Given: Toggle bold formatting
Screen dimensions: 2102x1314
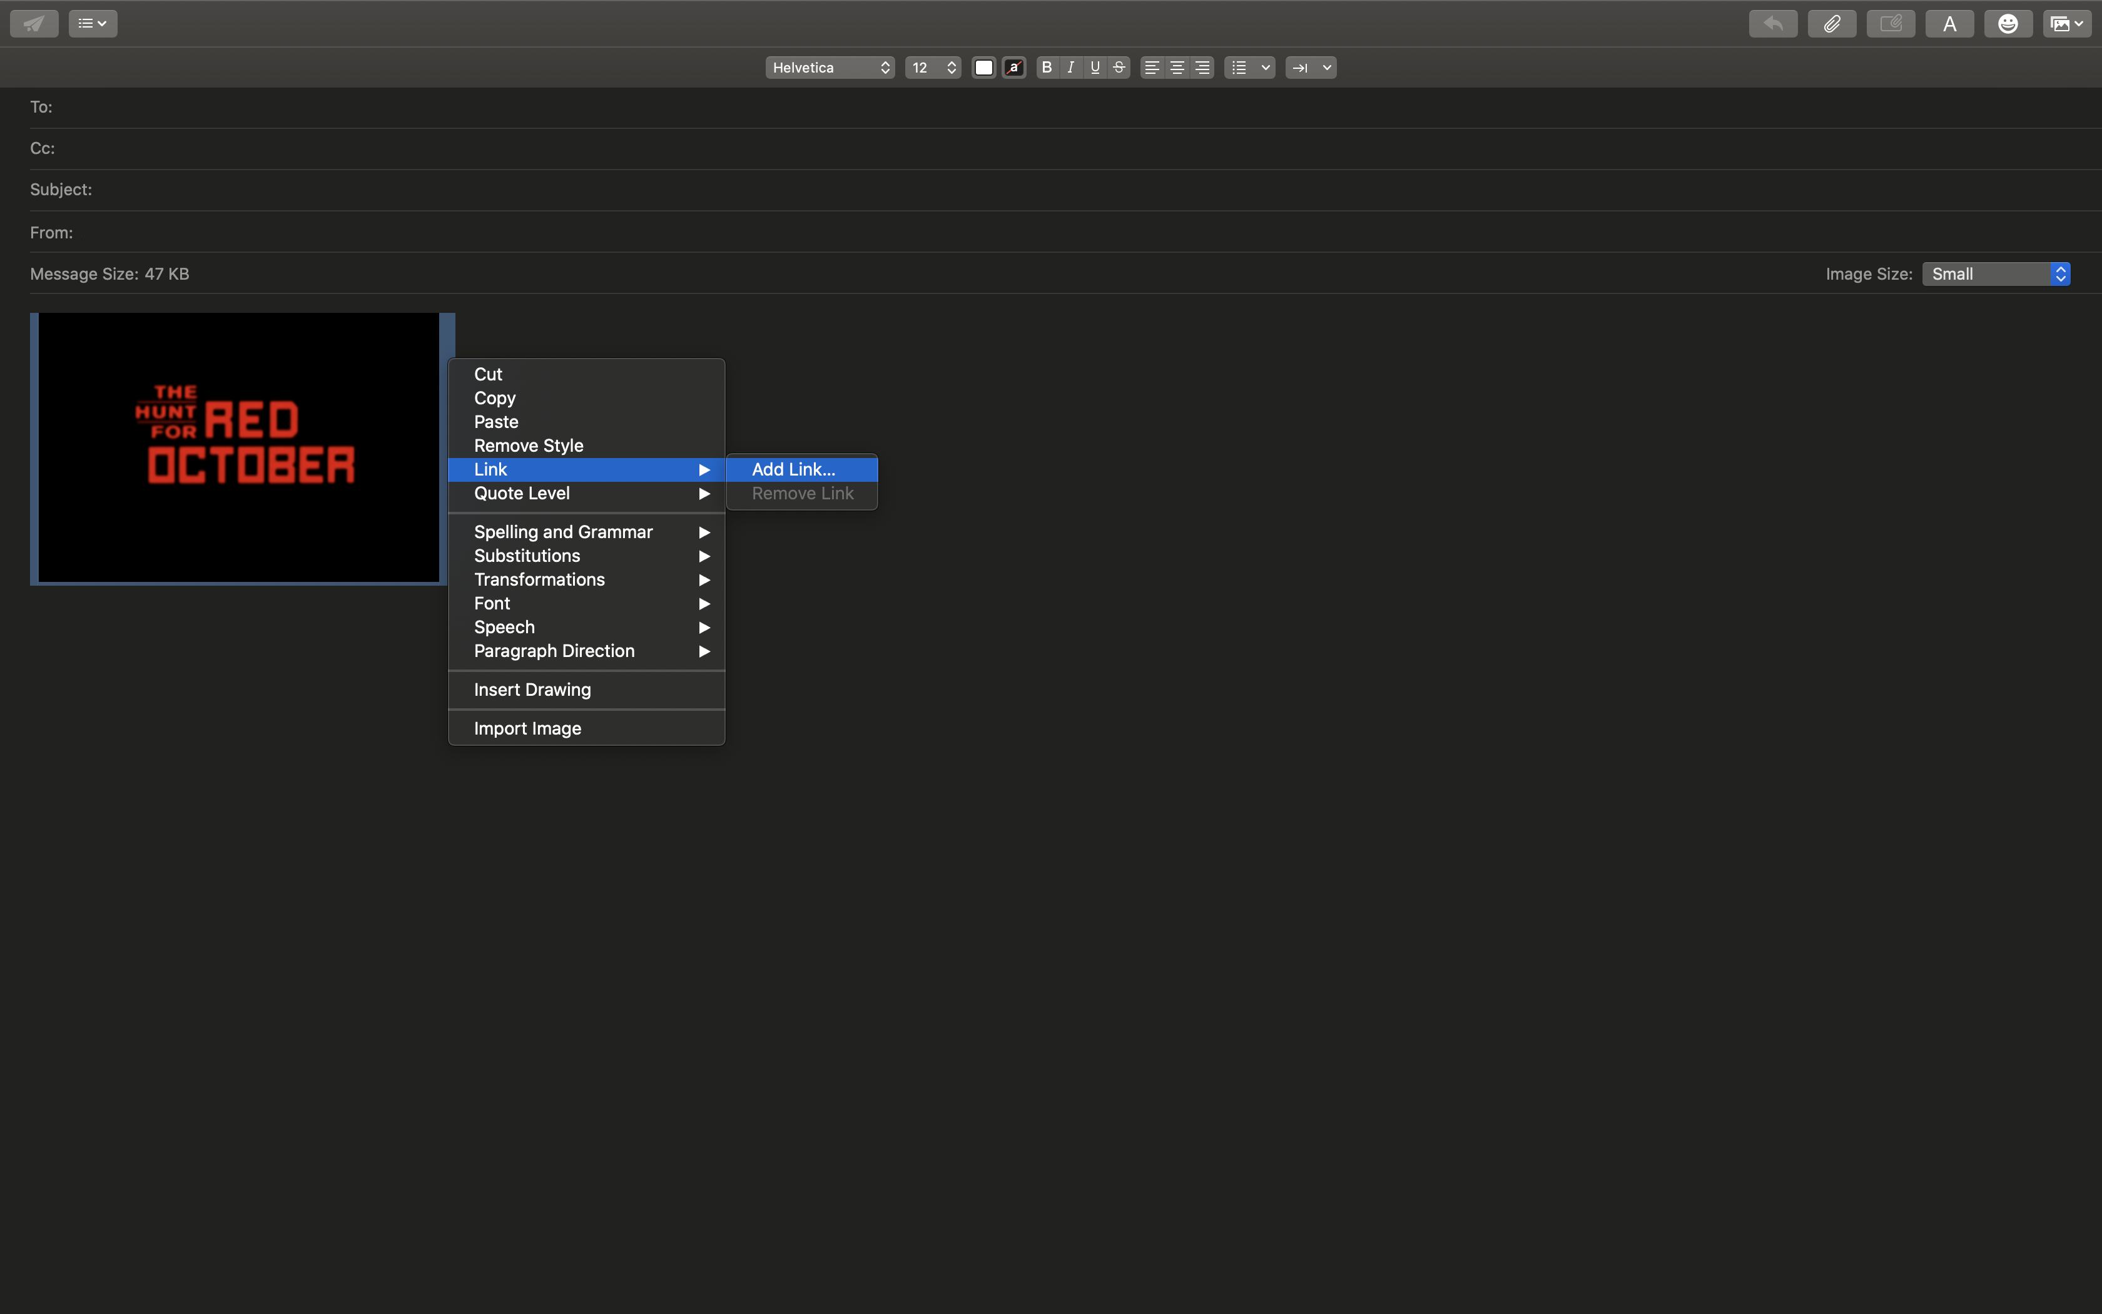Looking at the screenshot, I should point(1047,68).
